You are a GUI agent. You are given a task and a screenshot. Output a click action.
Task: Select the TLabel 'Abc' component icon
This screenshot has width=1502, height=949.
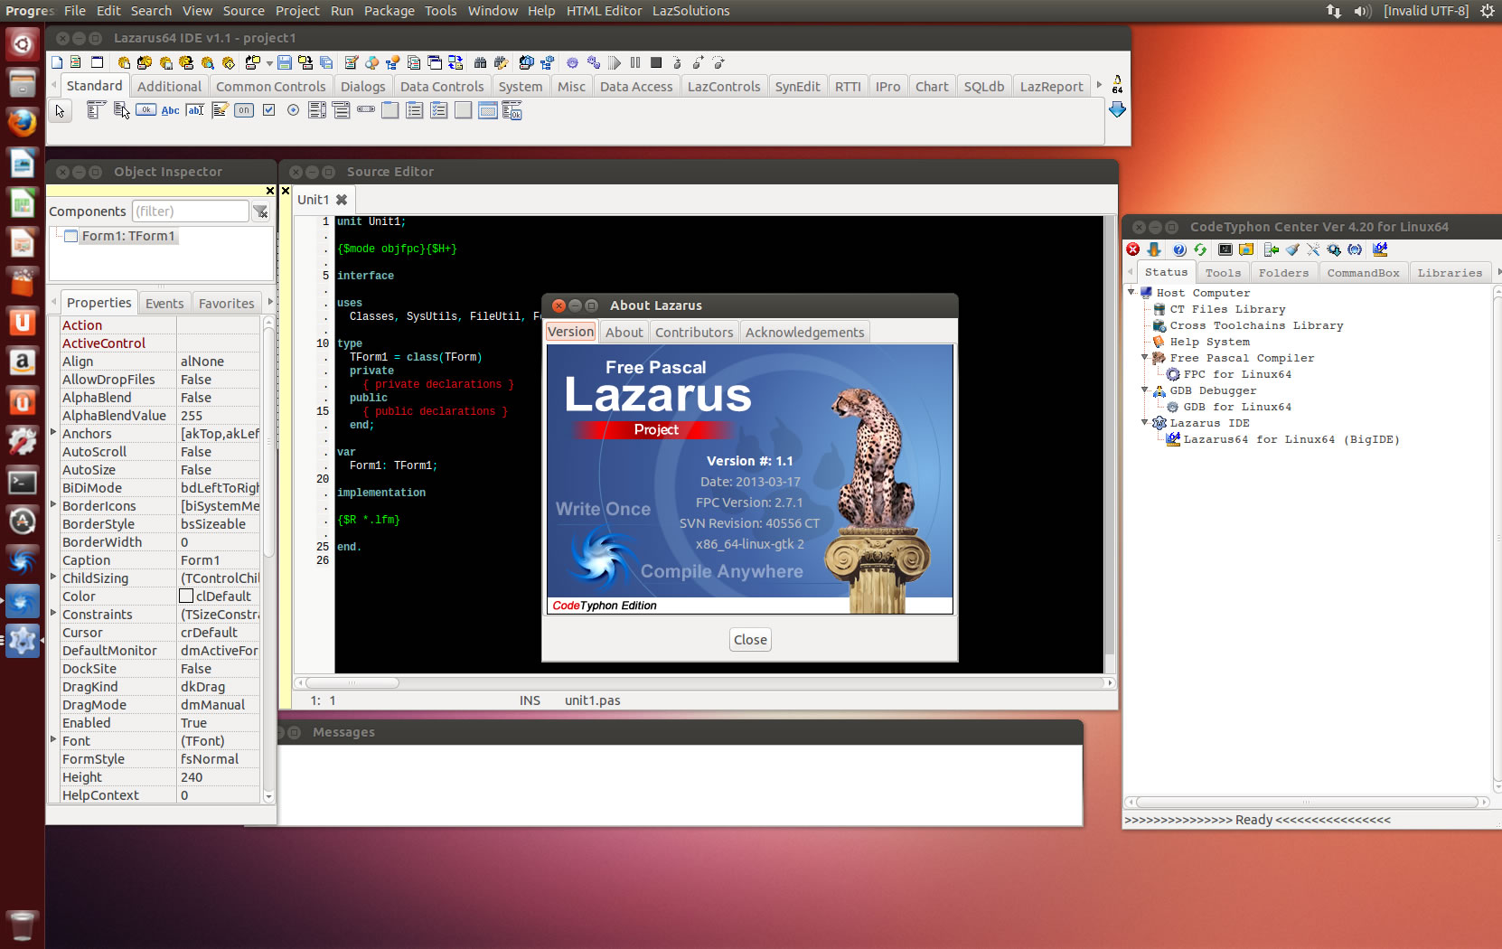[x=170, y=110]
